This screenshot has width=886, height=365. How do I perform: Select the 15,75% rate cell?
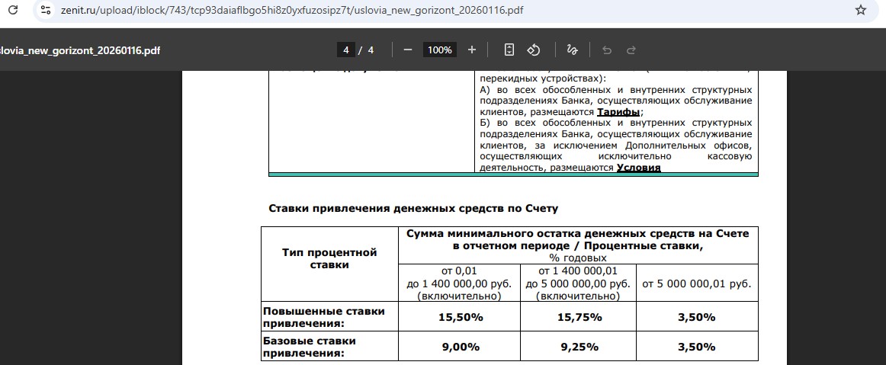tap(577, 317)
